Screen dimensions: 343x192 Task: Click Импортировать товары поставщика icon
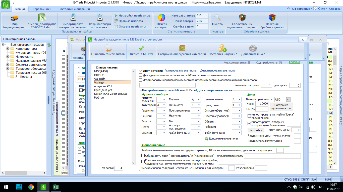click(x=73, y=18)
